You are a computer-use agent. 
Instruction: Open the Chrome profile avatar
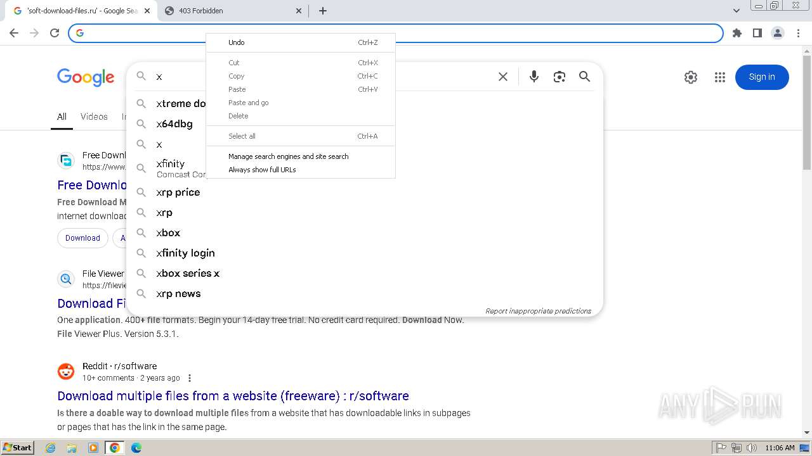(x=778, y=33)
